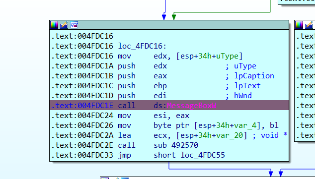315x179 pixels.
Task: Click the MessageBoxW import name
Action: (191, 106)
